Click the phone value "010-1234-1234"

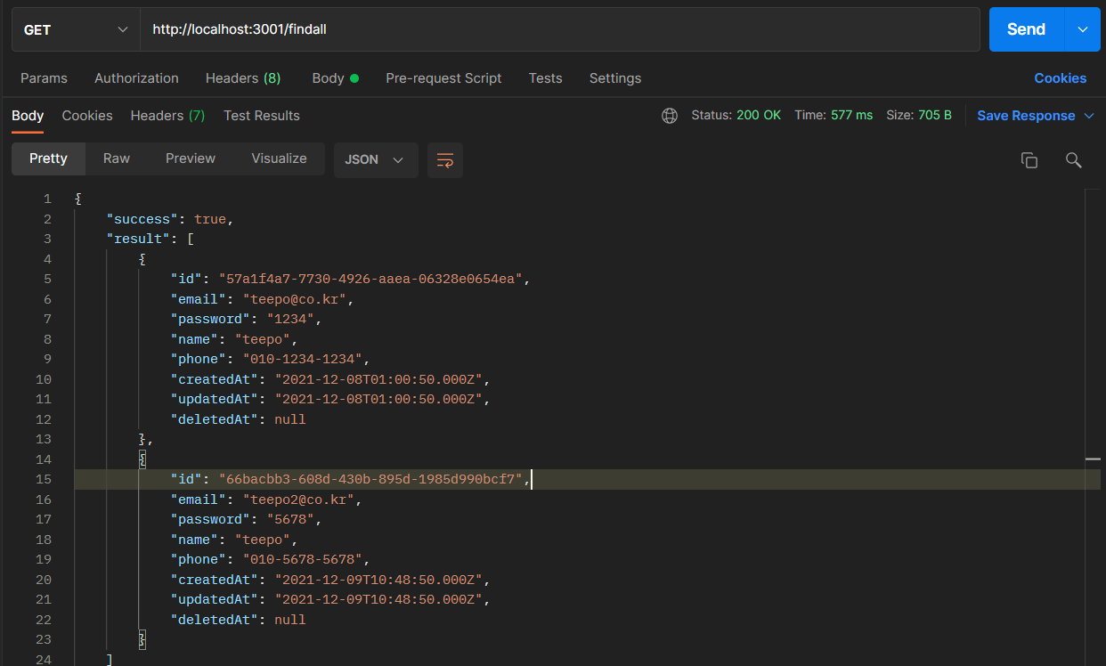coord(303,359)
